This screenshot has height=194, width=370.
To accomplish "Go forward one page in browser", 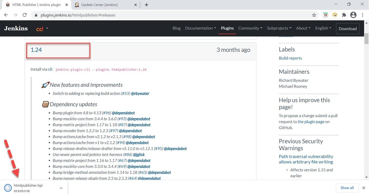I will [15, 15].
